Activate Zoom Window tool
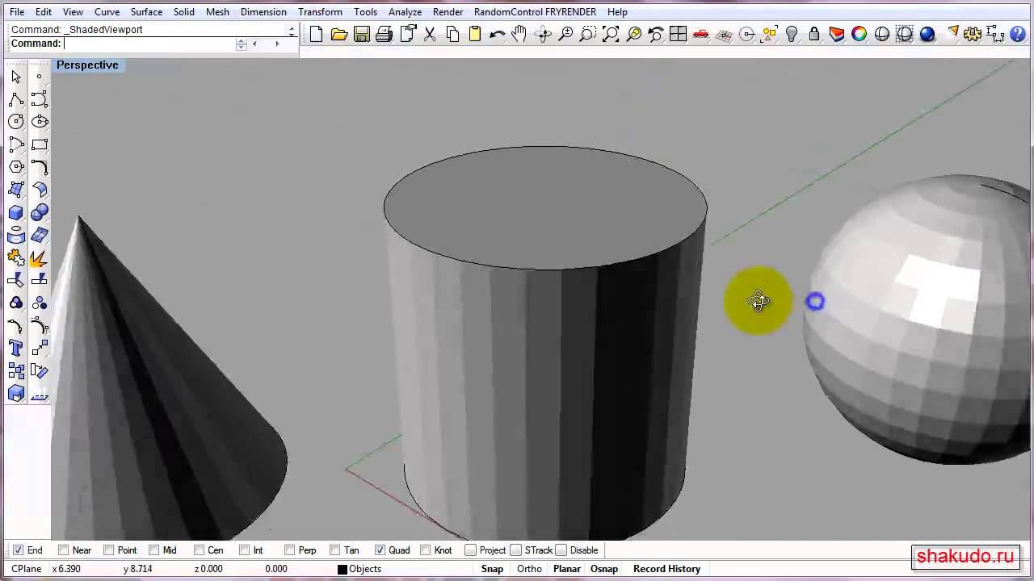This screenshot has width=1034, height=581. [x=588, y=34]
